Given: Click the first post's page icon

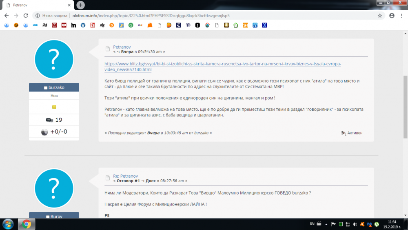Looking at the screenshot, I should [107, 49].
